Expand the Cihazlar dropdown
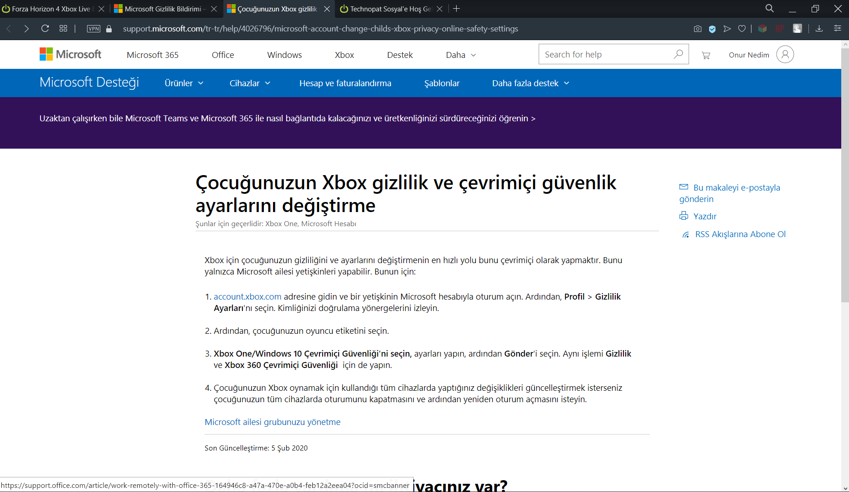Viewport: 849px width, 492px height. 249,83
